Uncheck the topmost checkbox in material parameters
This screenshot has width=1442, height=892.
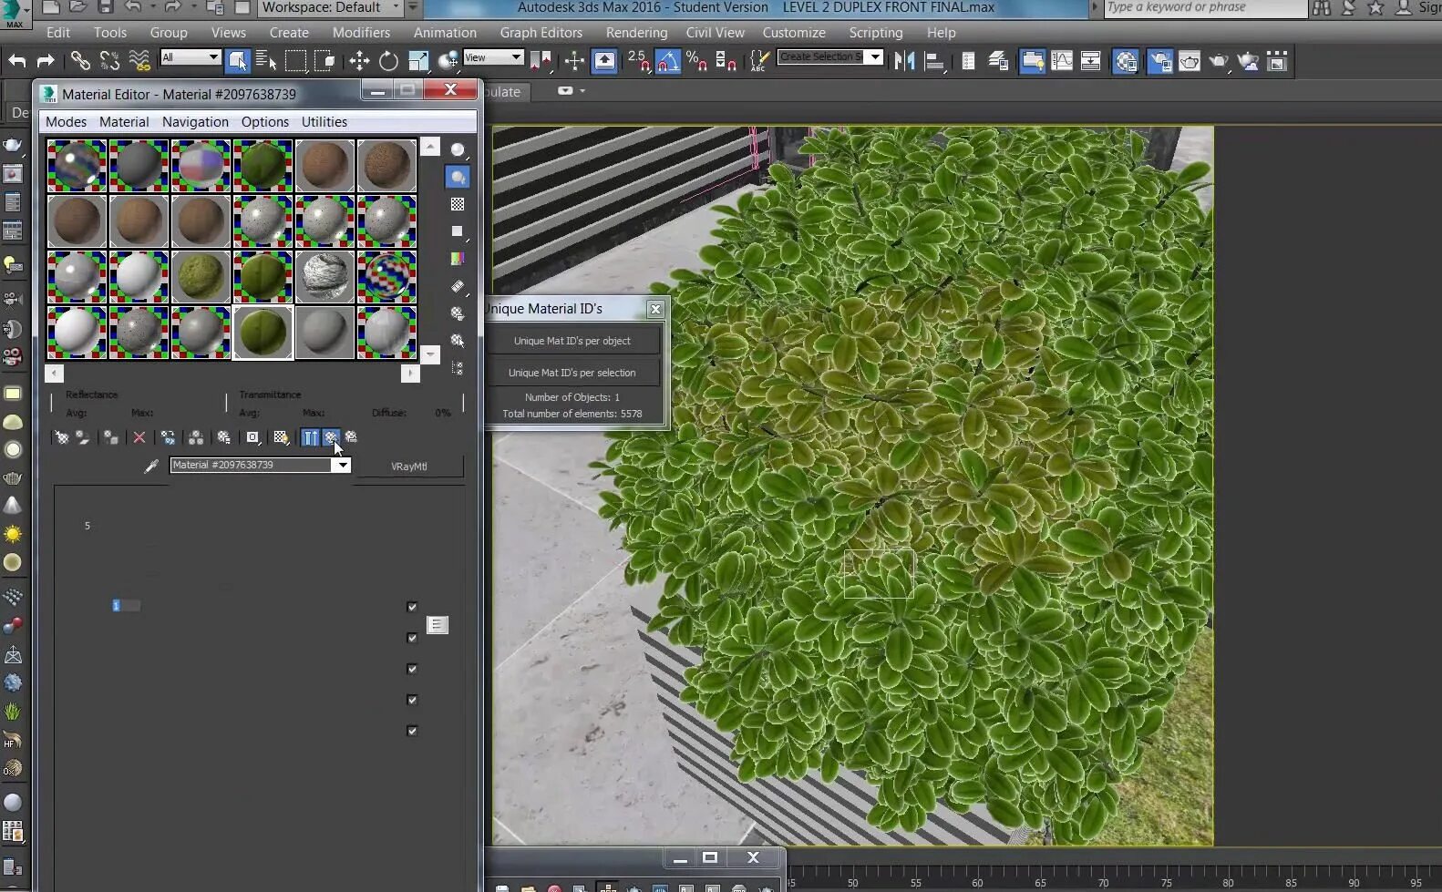coord(412,607)
